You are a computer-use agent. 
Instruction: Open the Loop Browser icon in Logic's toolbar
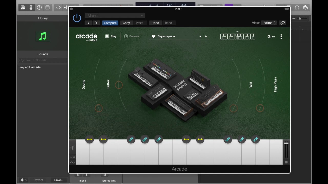297,8
